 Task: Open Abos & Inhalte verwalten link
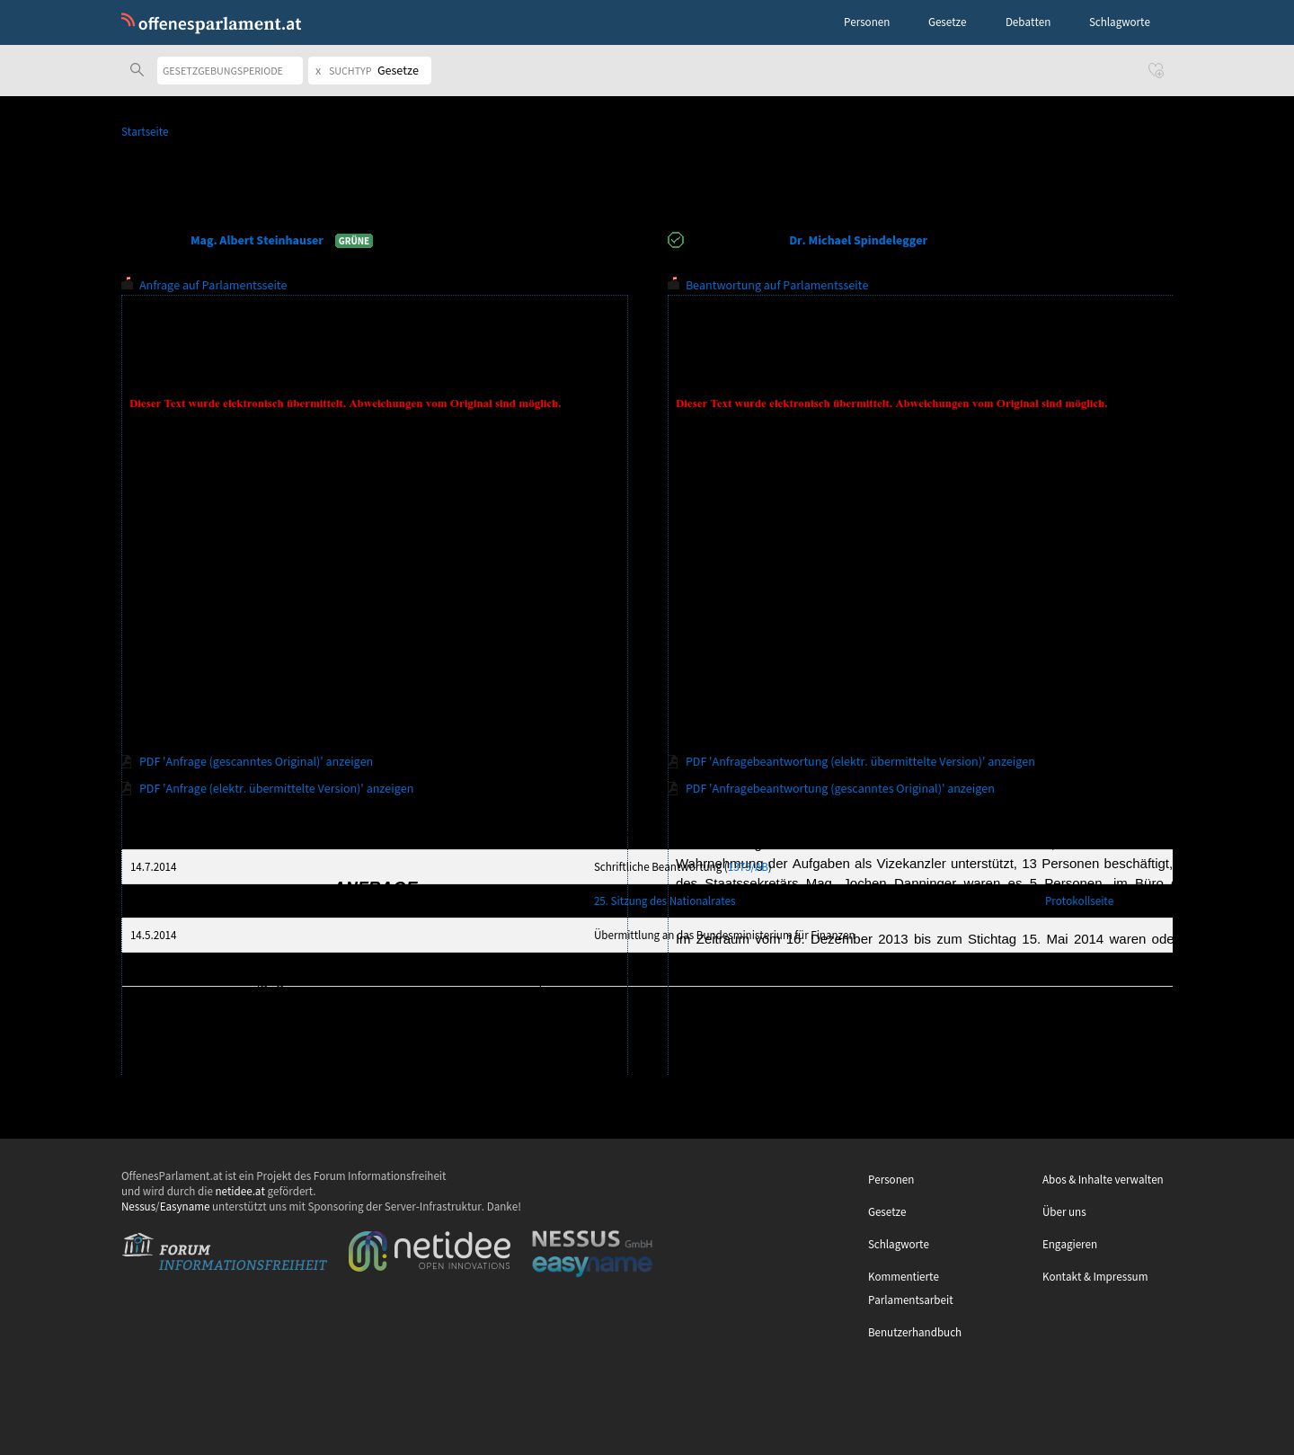click(x=1103, y=1179)
